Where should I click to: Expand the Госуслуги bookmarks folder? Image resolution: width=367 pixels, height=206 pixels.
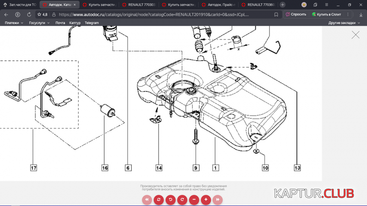[39, 23]
